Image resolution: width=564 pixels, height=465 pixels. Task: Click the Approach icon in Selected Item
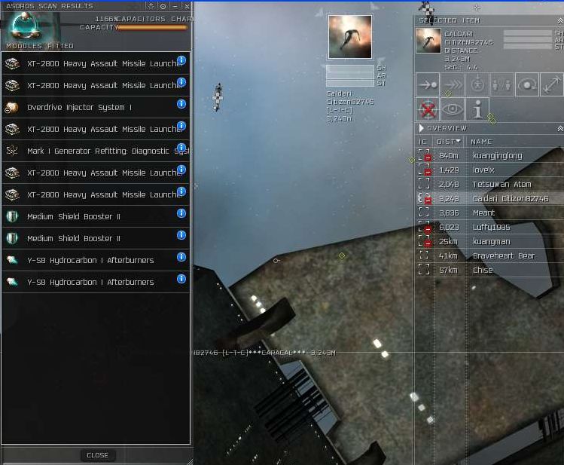click(428, 85)
